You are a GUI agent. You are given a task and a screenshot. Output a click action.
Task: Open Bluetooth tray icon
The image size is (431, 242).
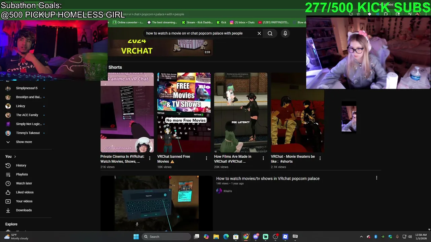pos(376,237)
